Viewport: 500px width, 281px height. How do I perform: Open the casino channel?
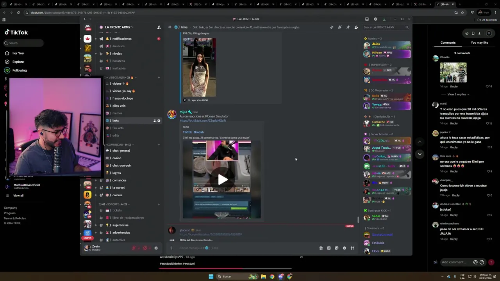click(117, 158)
